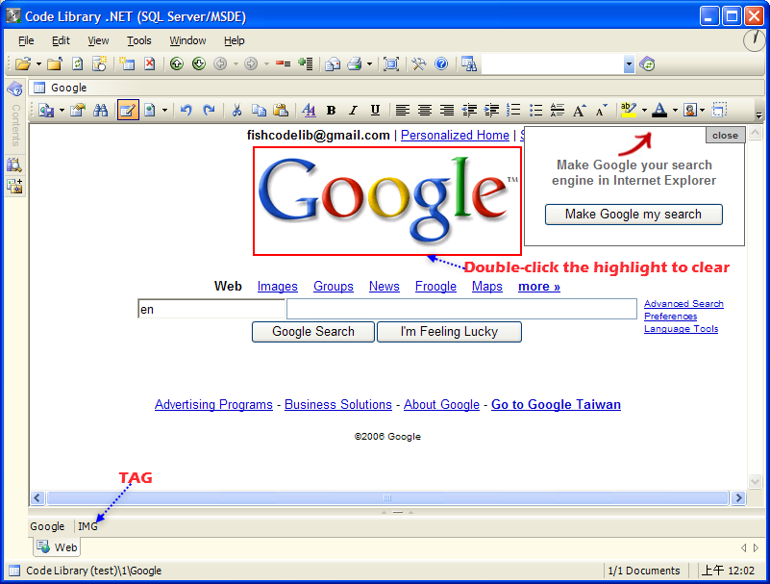This screenshot has height=584, width=770.
Task: Expand the open folder dropdown arrow
Action: click(38, 63)
